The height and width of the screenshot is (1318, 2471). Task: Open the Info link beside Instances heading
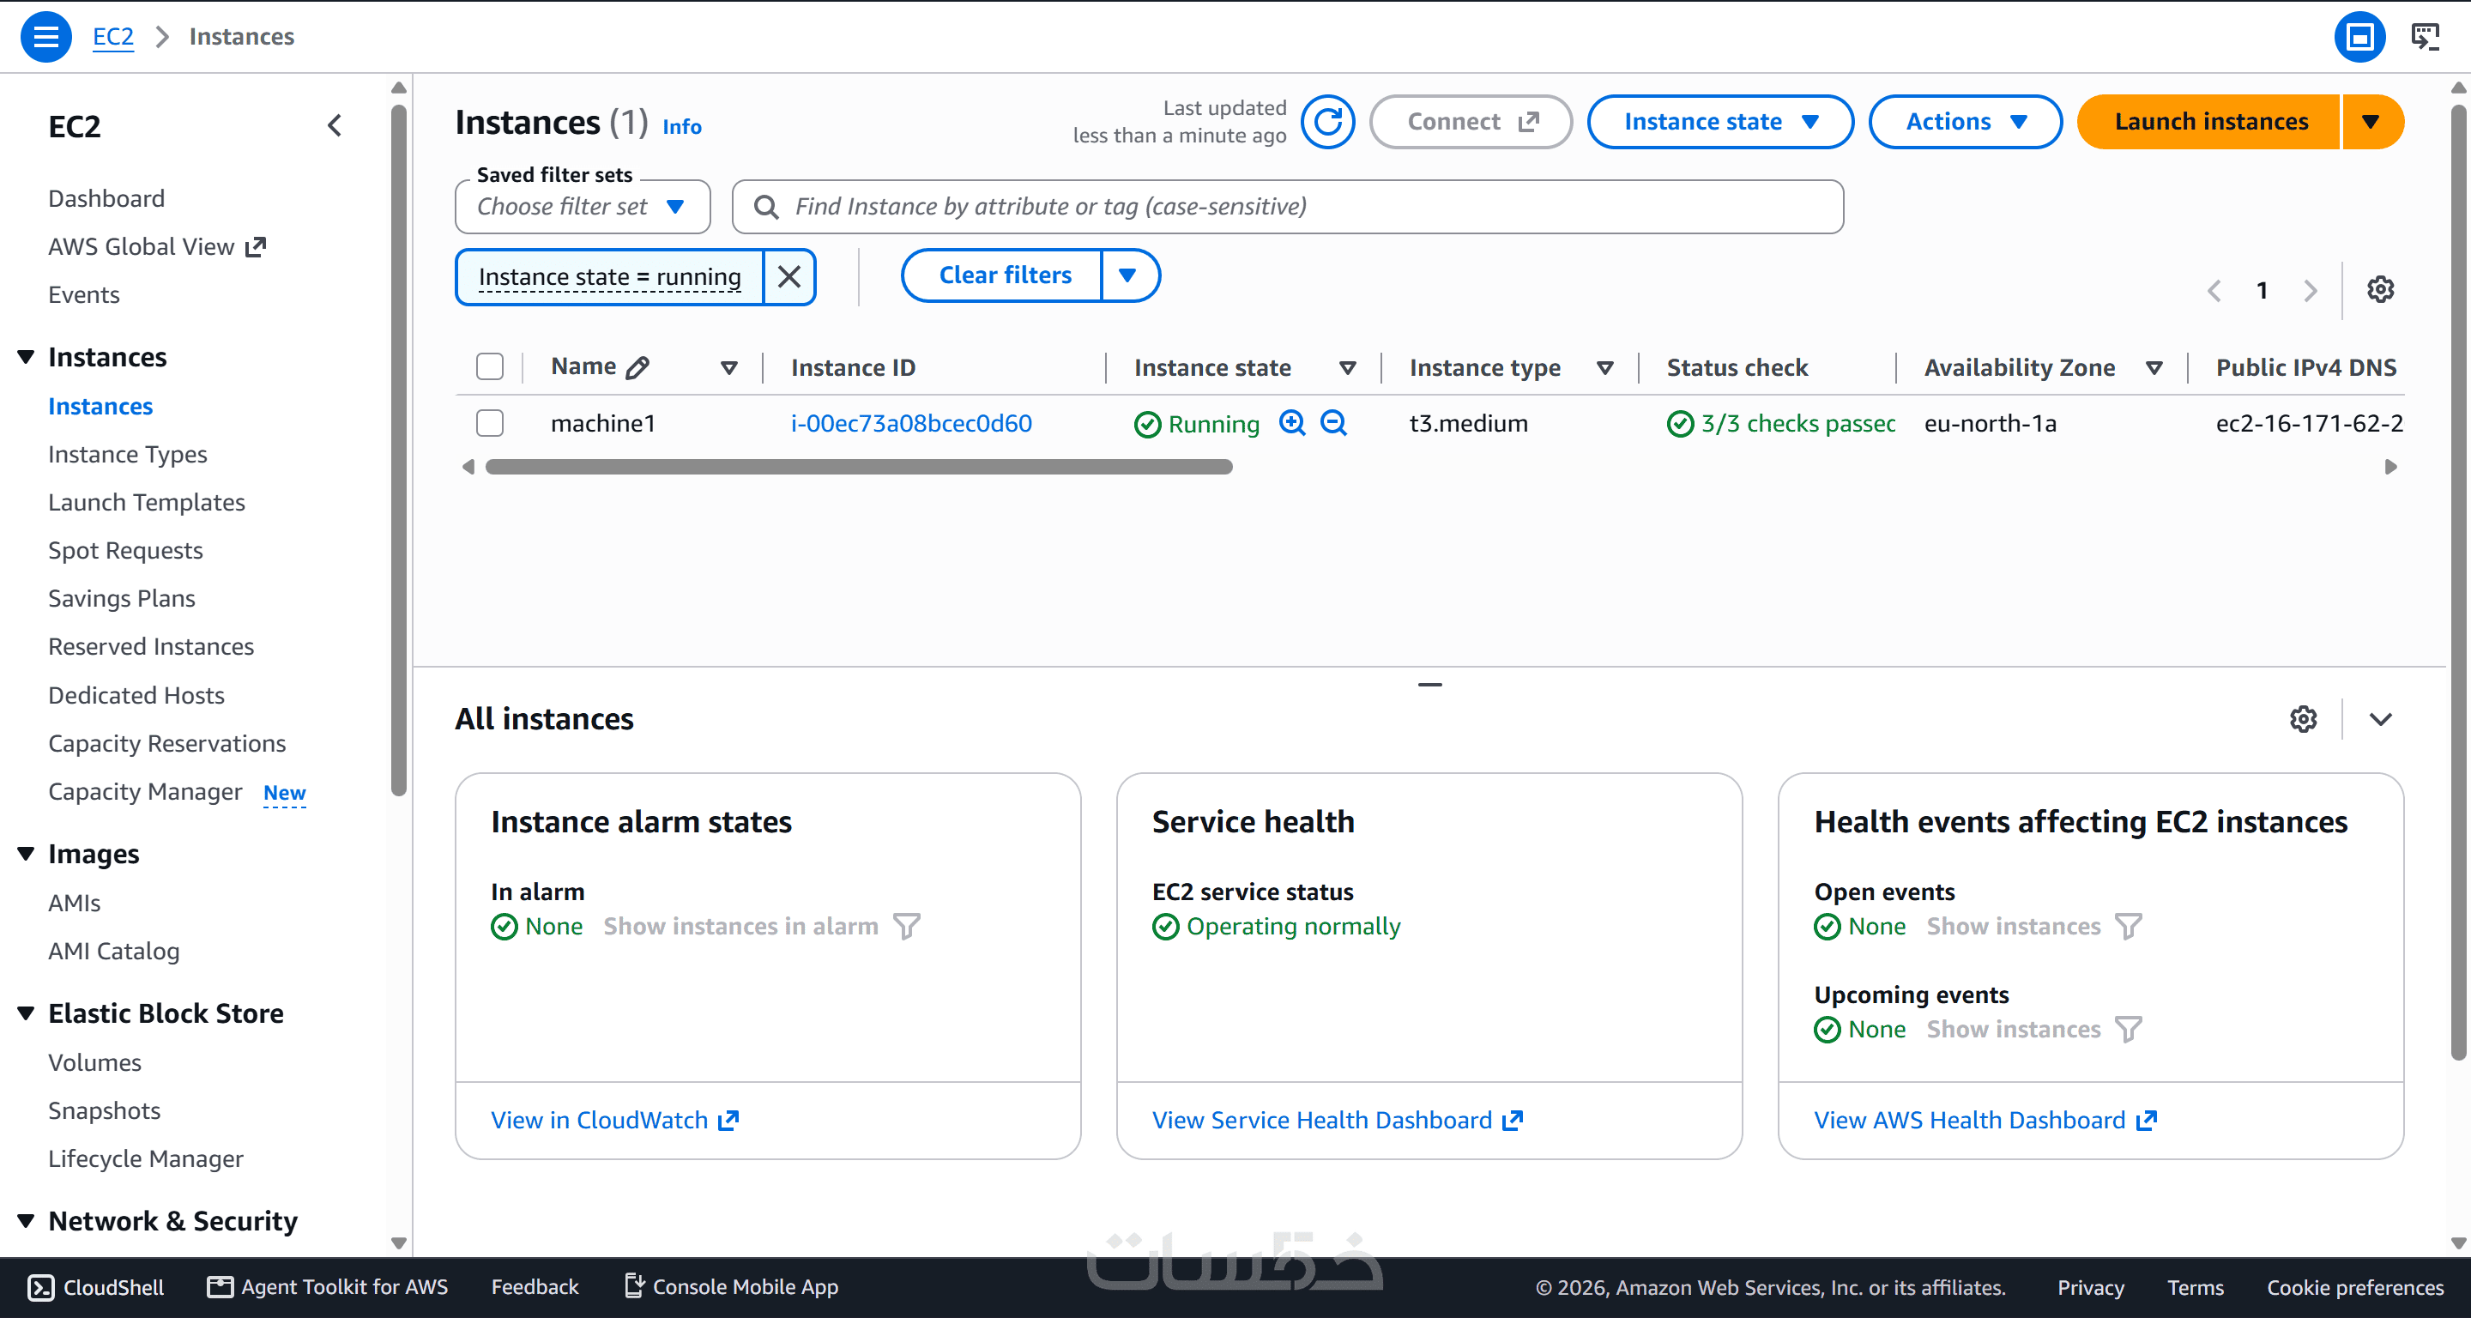[x=682, y=127]
